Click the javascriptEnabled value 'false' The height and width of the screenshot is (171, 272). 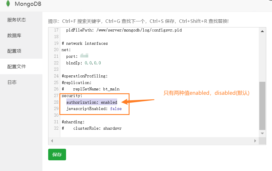[116, 109]
